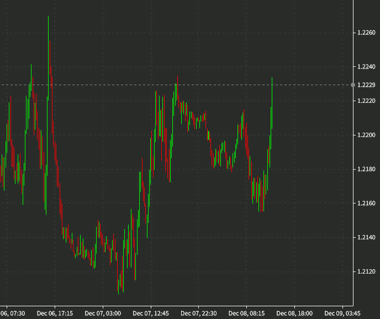Click the Dec 08, 18:00 time label
This screenshot has height=319, width=380.
click(x=294, y=313)
